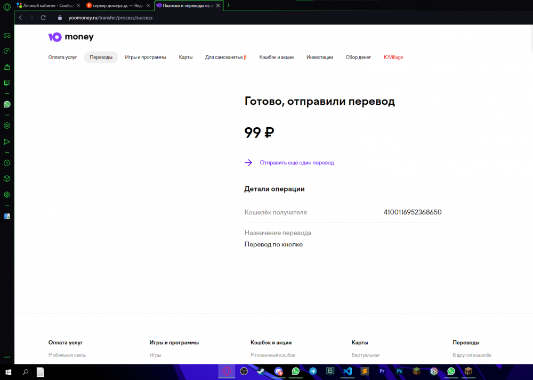This screenshot has width=533, height=380.
Task: Click 'Перевод по кнопке' purpose text
Action: click(273, 244)
